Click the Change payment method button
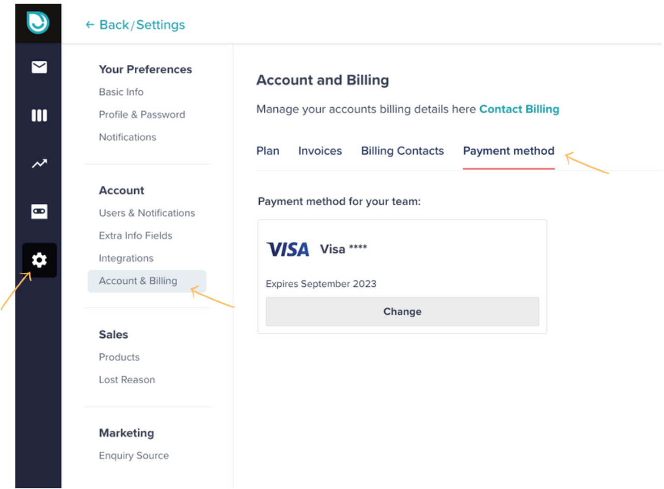 pyautogui.click(x=402, y=312)
